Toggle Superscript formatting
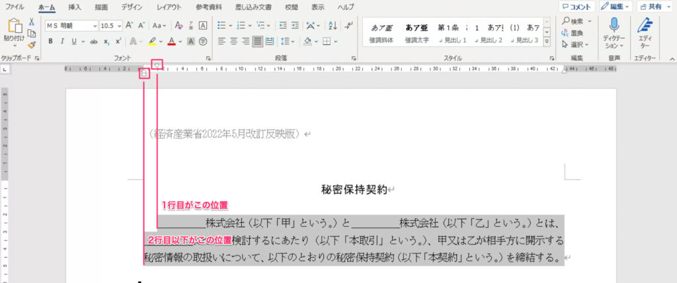 tap(118, 42)
